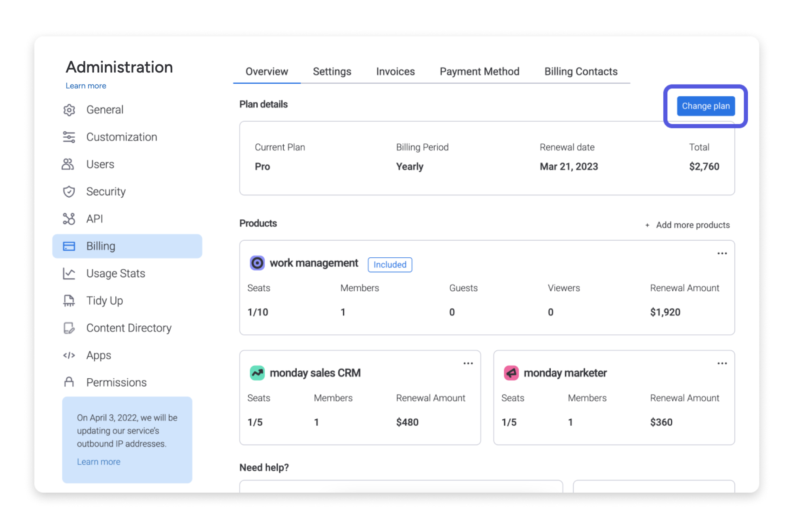Open the Billing Contacts tab

click(581, 72)
